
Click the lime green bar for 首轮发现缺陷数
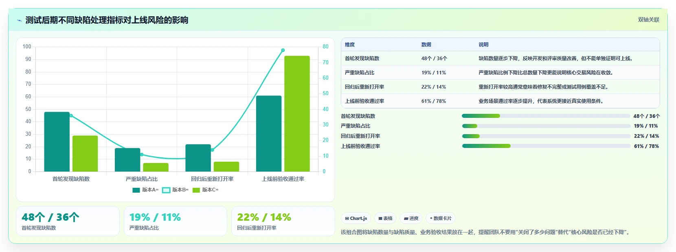(x=85, y=154)
